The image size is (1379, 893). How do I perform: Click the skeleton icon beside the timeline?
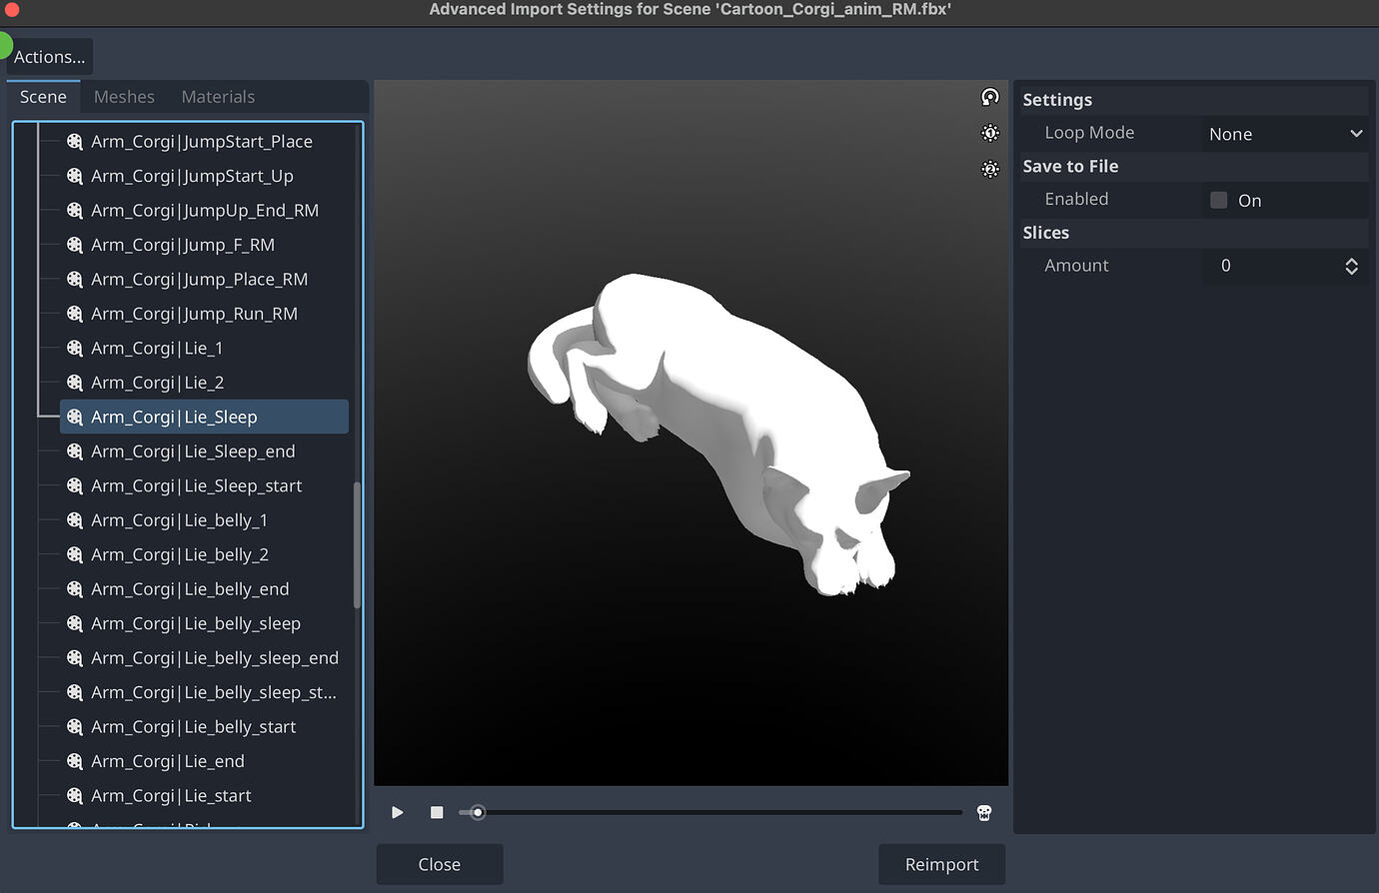tap(983, 812)
